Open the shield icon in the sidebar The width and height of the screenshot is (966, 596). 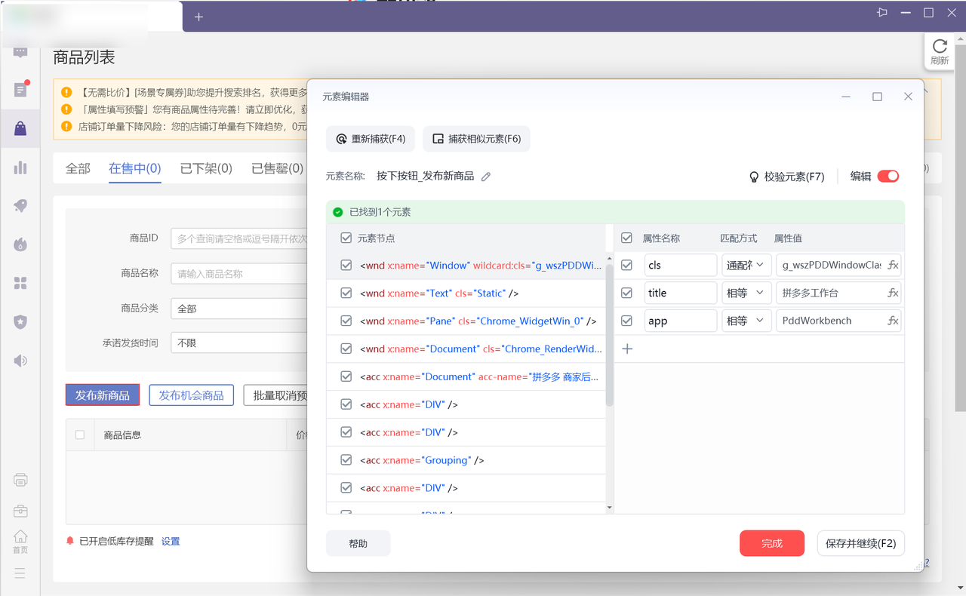click(x=20, y=322)
